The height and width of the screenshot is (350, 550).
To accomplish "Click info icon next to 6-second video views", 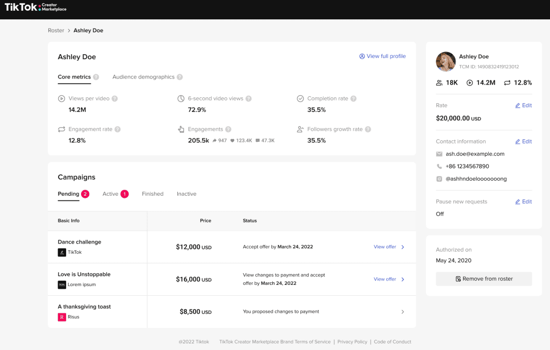I will pyautogui.click(x=249, y=99).
